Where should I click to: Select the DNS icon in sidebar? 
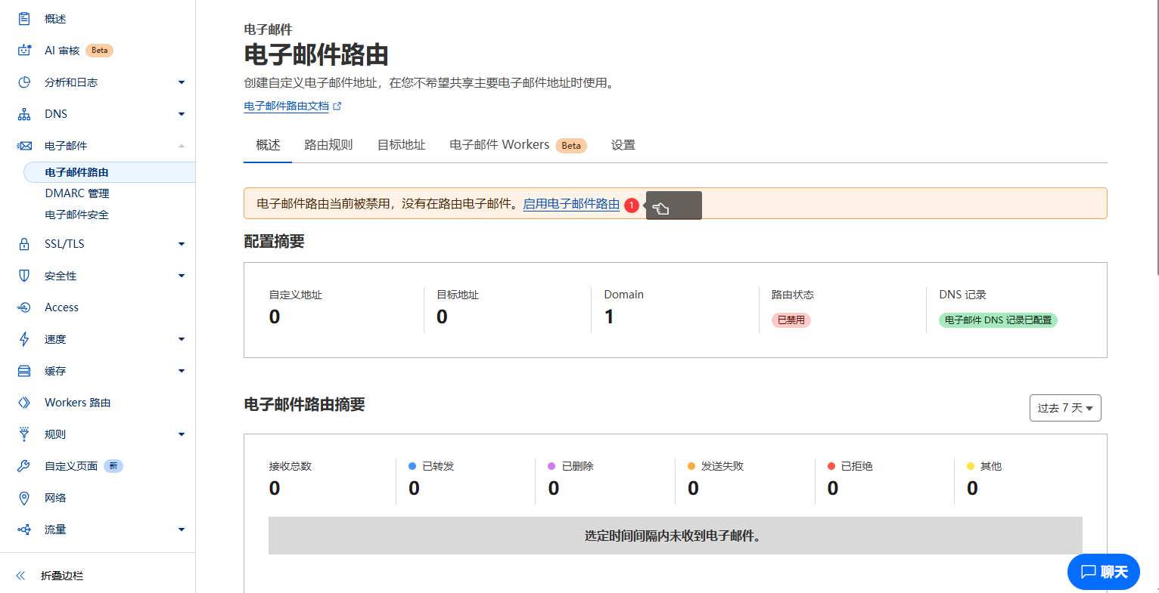coord(23,113)
